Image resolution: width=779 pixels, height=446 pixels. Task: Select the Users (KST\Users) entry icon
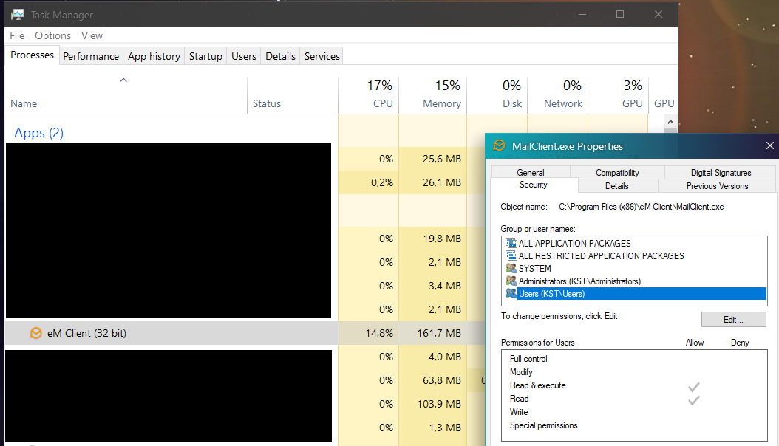tap(511, 293)
